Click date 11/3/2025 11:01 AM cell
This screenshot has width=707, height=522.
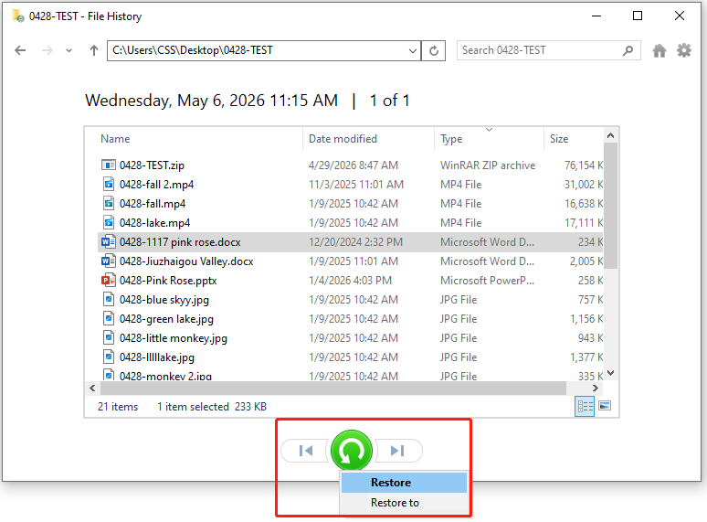pos(355,185)
